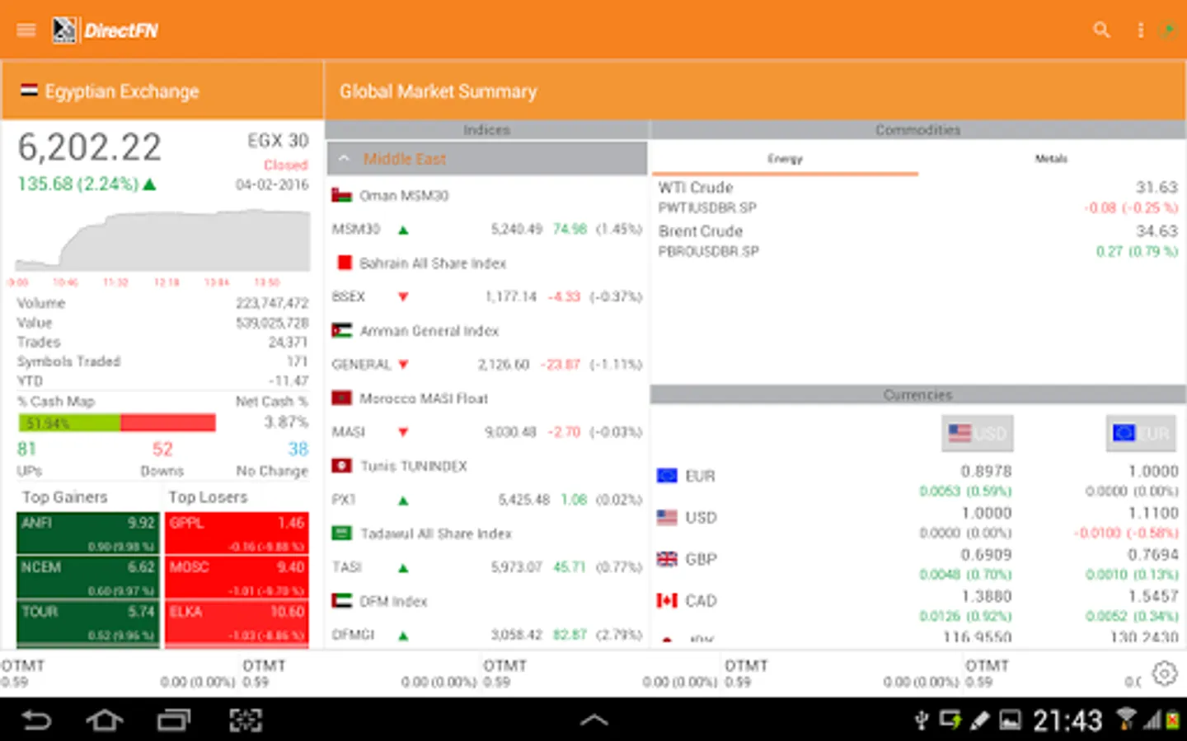1187x741 pixels.
Task: Open the TOUR top gainer tile
Action: point(88,622)
